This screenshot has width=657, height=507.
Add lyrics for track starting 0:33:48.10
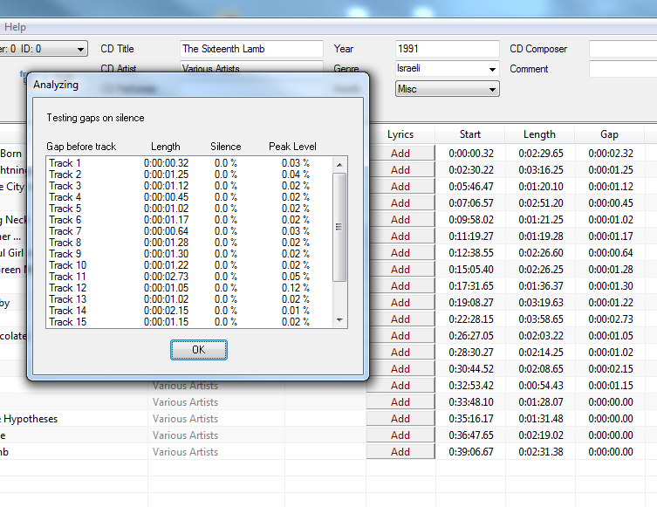pos(400,402)
